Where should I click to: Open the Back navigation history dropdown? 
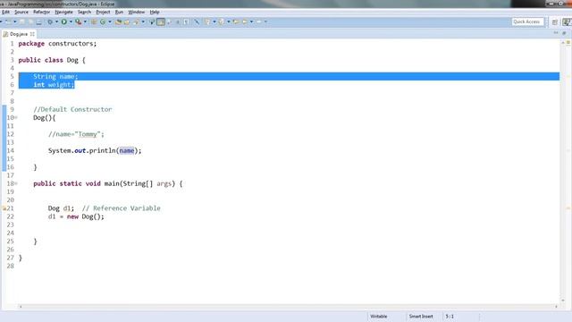tap(251, 21)
